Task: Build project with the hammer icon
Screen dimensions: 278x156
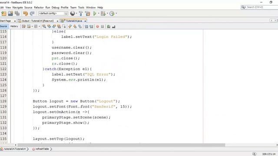Action: click(x=81, y=13)
